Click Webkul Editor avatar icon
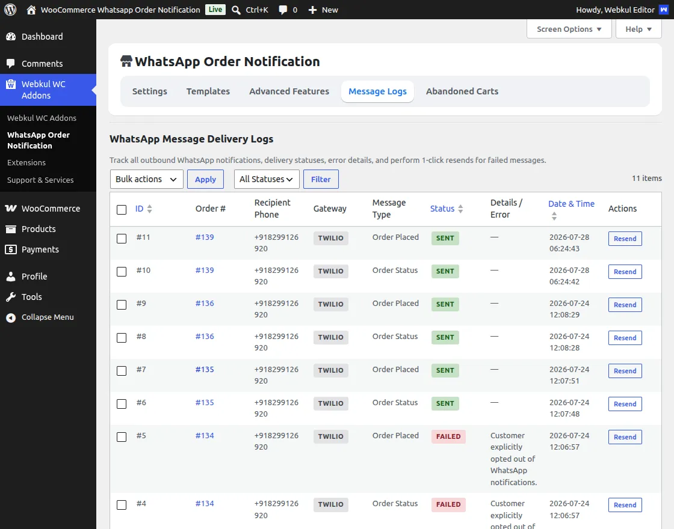The width and height of the screenshot is (674, 529). (x=664, y=10)
